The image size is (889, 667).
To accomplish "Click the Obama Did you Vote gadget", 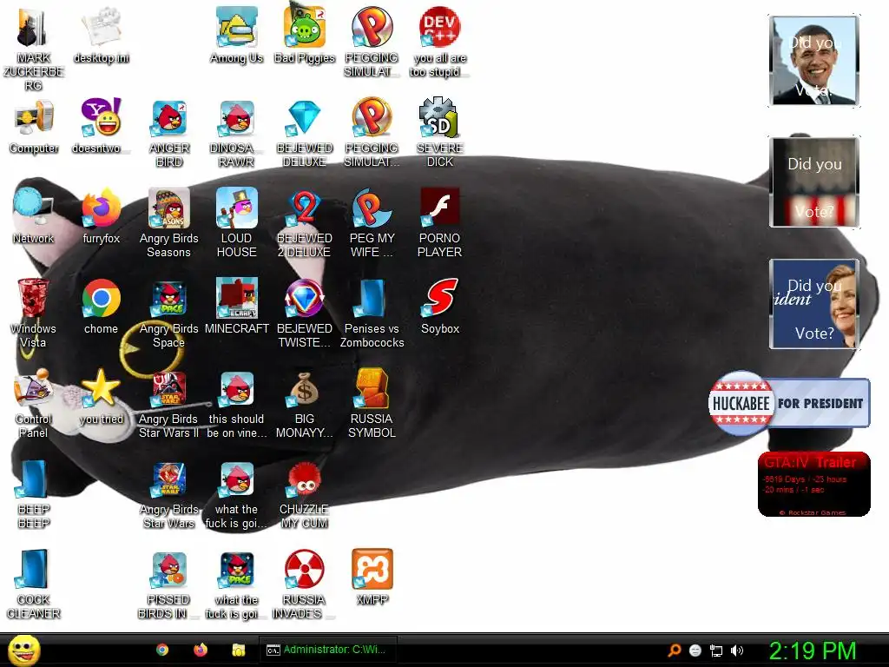I will point(814,61).
